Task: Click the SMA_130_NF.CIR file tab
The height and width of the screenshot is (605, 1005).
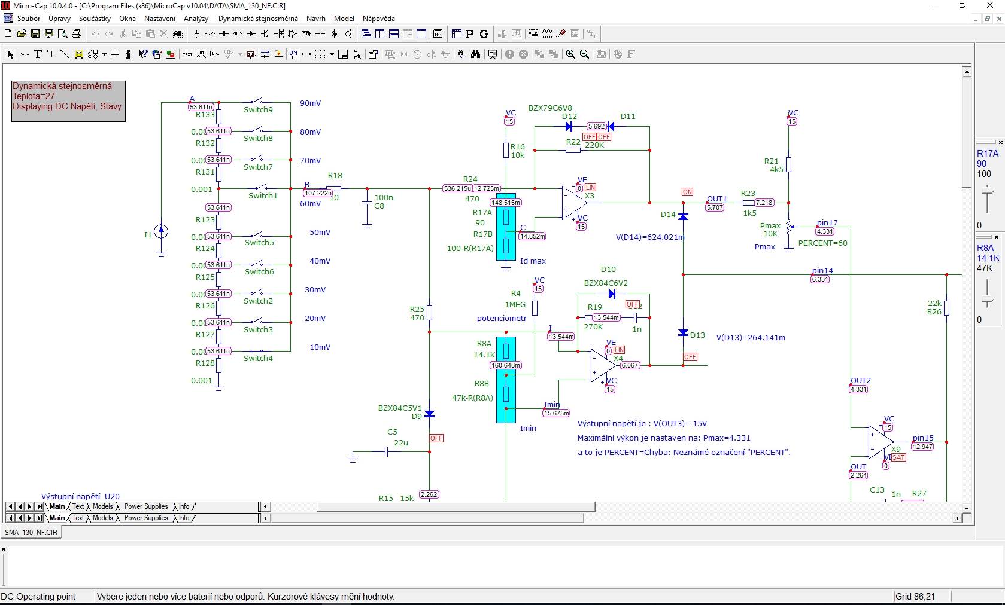Action: [32, 532]
